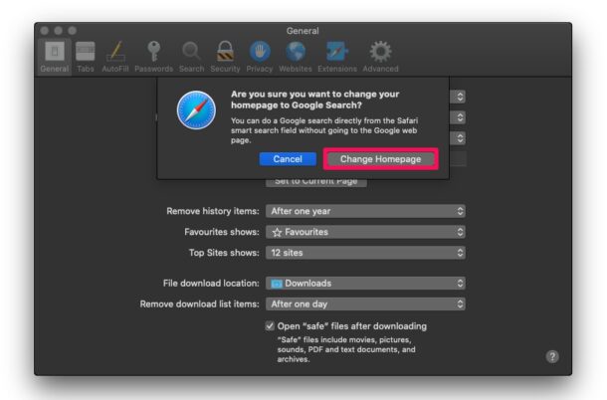Open the Search preferences pane
Viewport: 607px width, 400px height.
[191, 57]
